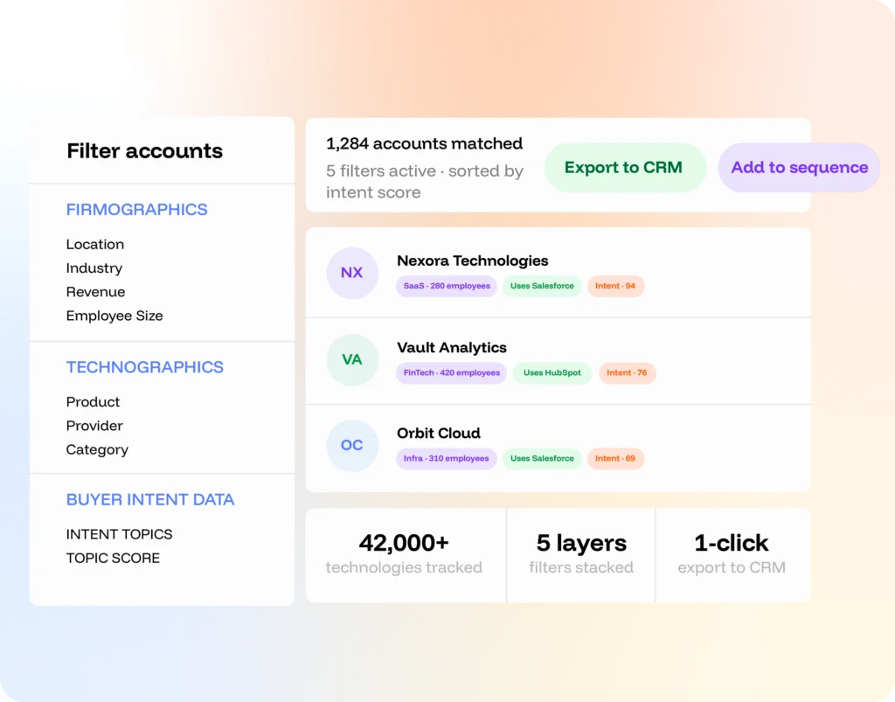This screenshot has height=702, width=895.
Task: Select the VA avatar for Vault Analytics
Action: coord(352,359)
